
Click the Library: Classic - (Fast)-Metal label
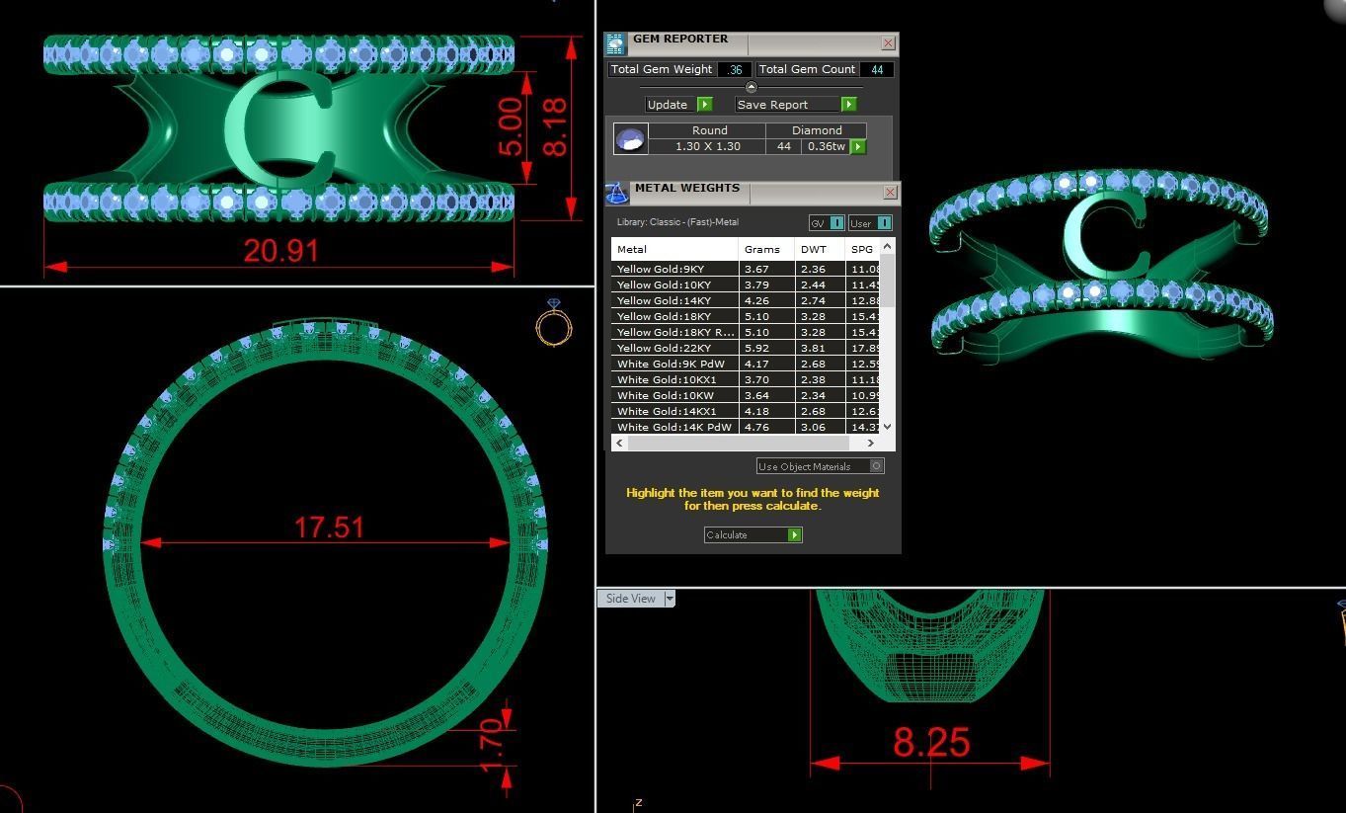pyautogui.click(x=677, y=222)
